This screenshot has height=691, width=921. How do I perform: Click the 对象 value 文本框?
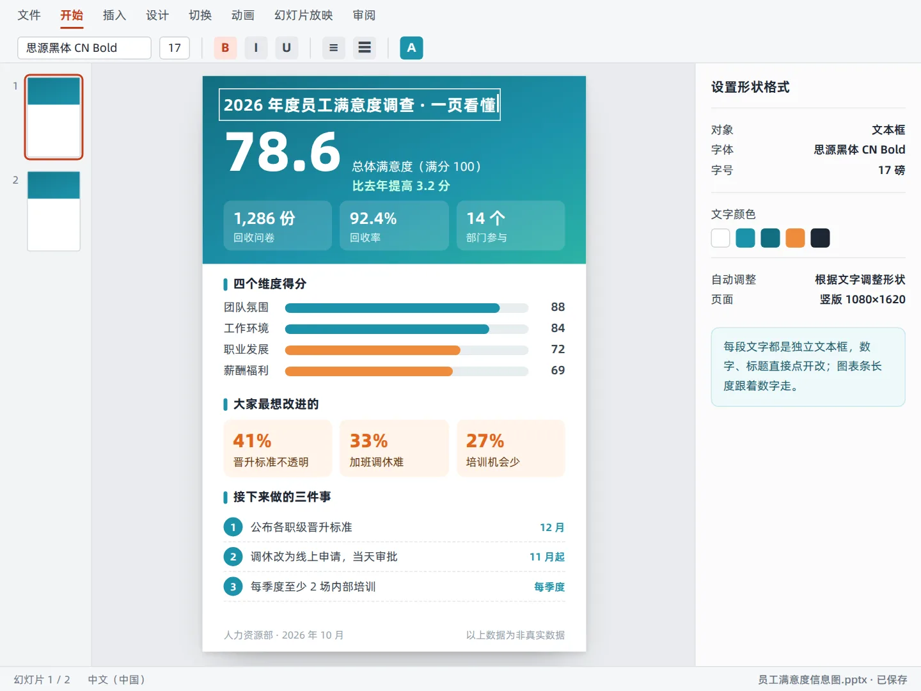click(888, 130)
